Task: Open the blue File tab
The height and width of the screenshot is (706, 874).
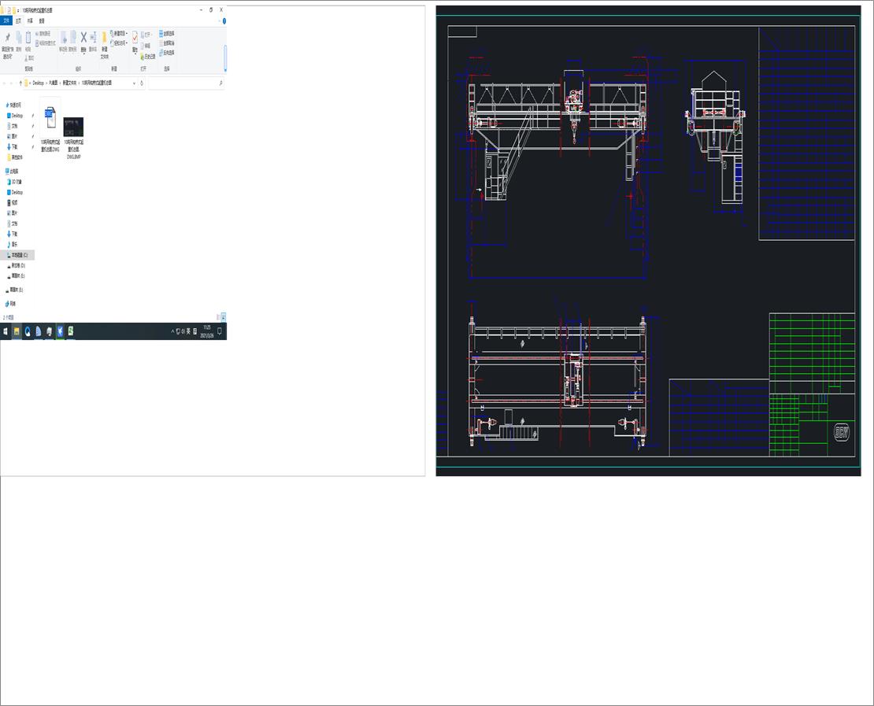Action: tap(6, 21)
